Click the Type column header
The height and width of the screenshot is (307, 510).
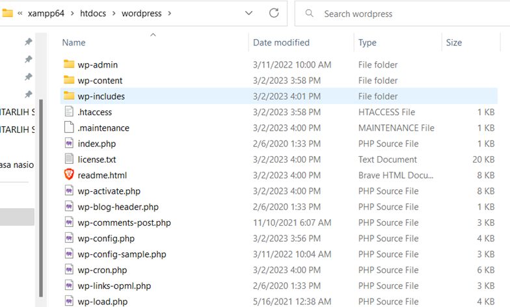pos(367,43)
